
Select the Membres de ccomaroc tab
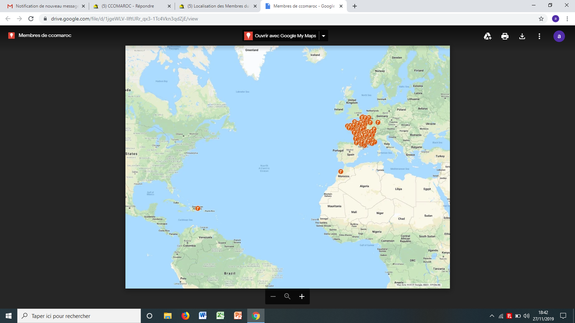click(x=304, y=6)
